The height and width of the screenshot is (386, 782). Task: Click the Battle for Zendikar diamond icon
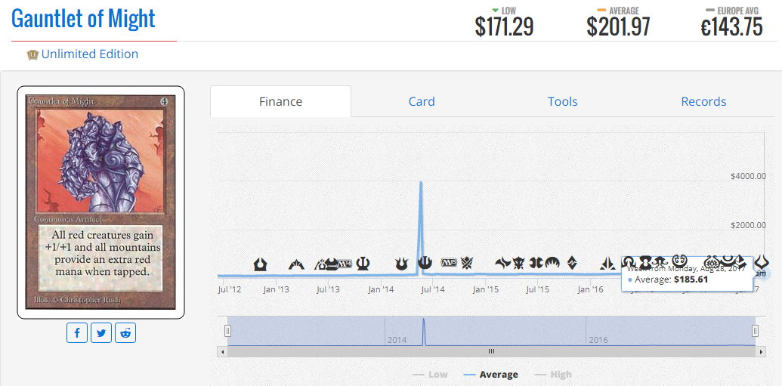[571, 262]
